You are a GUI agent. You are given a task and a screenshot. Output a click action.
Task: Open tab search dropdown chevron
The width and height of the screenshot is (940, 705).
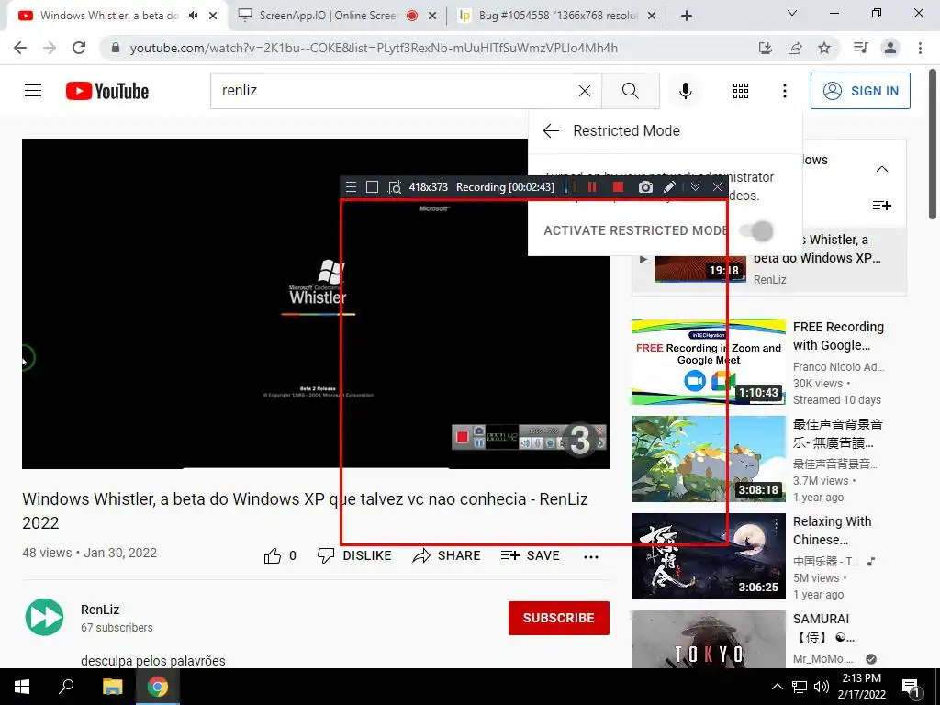(792, 13)
